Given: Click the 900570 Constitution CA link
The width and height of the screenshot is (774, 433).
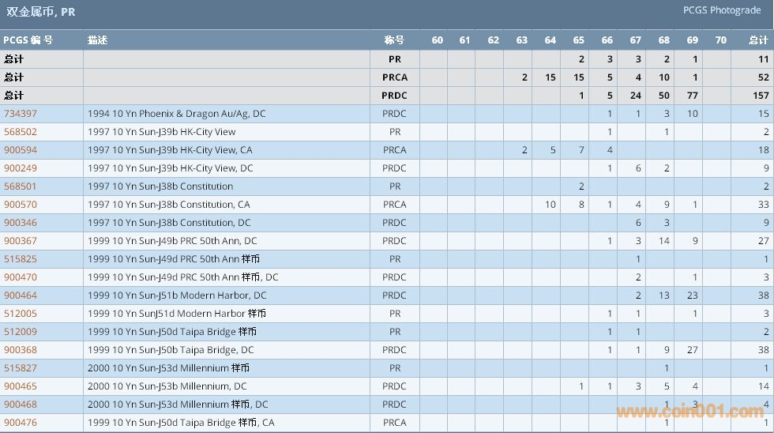Looking at the screenshot, I should [x=21, y=205].
